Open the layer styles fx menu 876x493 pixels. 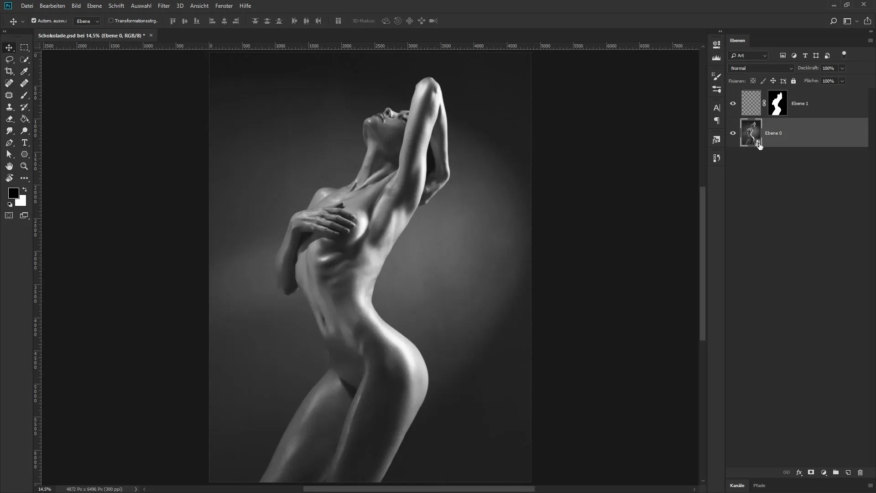click(x=799, y=472)
